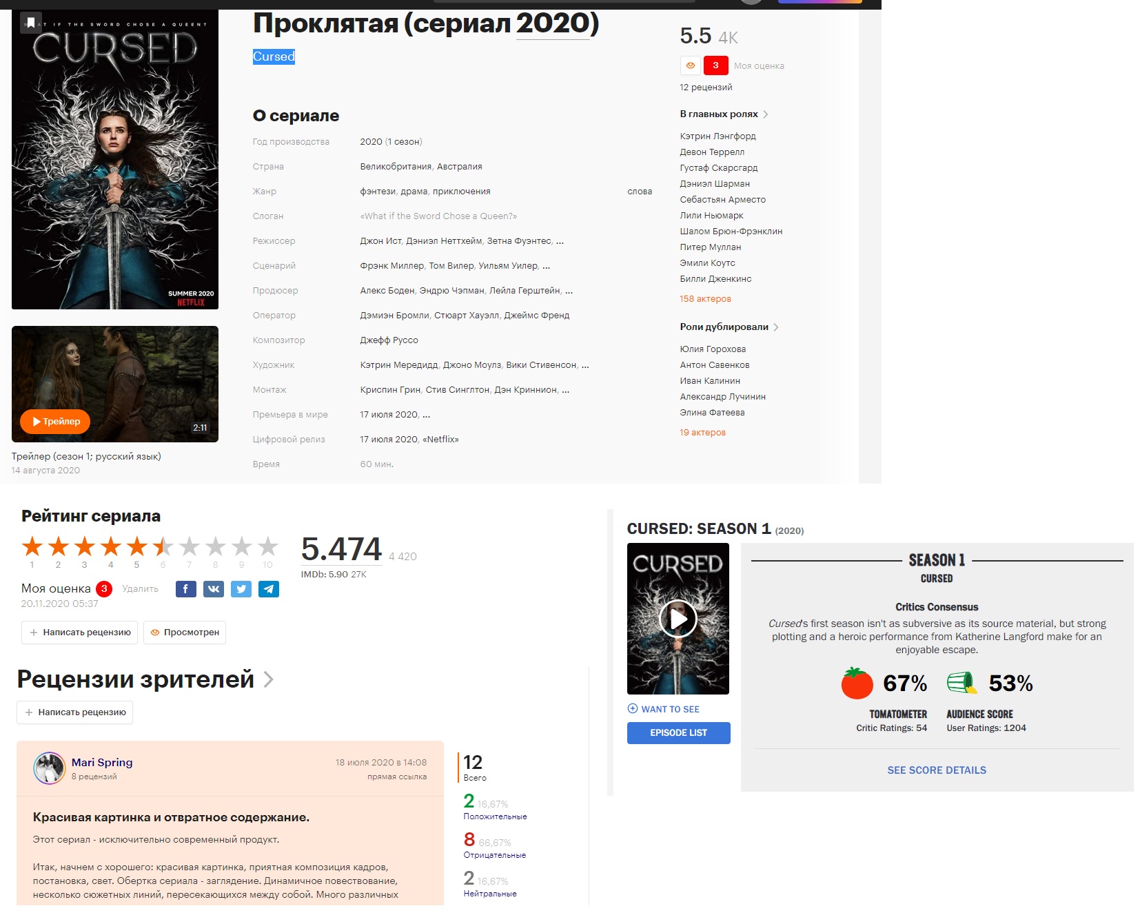Viewport: 1140px width, 915px height.
Task: Filter reviews by Положительные
Action: pyautogui.click(x=495, y=816)
